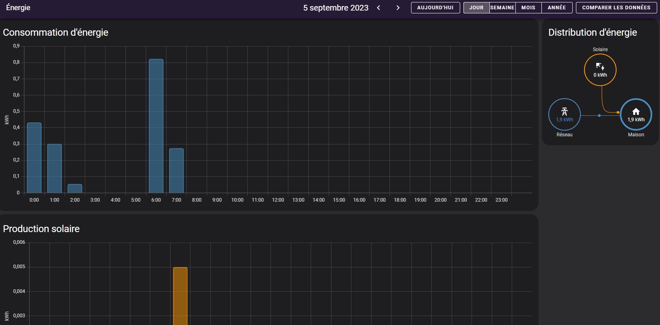Switch to ANNÉE period view

pyautogui.click(x=556, y=8)
